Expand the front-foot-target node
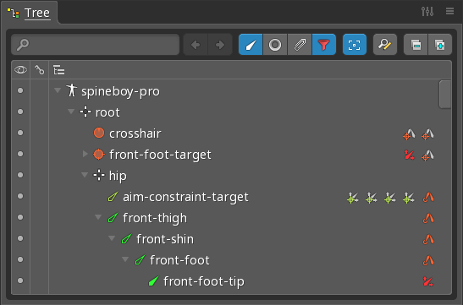The height and width of the screenshot is (305, 463). 85,154
